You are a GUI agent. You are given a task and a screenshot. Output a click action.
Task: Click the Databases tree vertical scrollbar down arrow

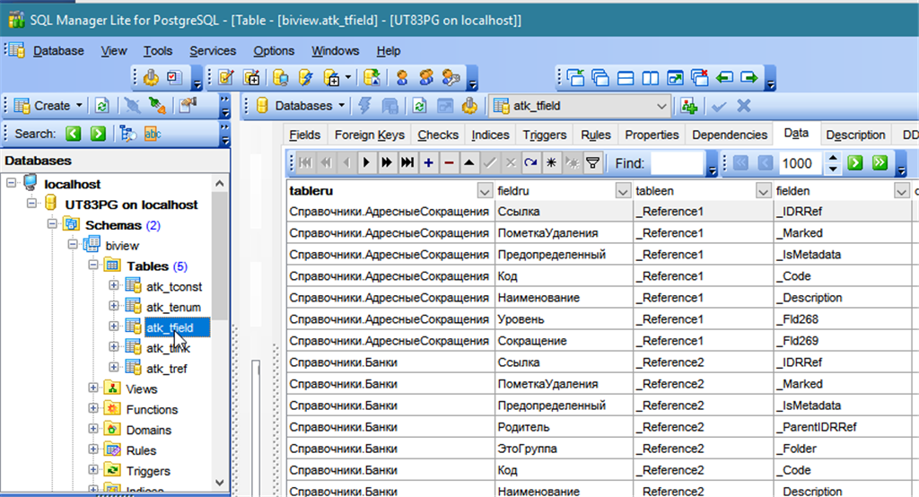(x=220, y=483)
